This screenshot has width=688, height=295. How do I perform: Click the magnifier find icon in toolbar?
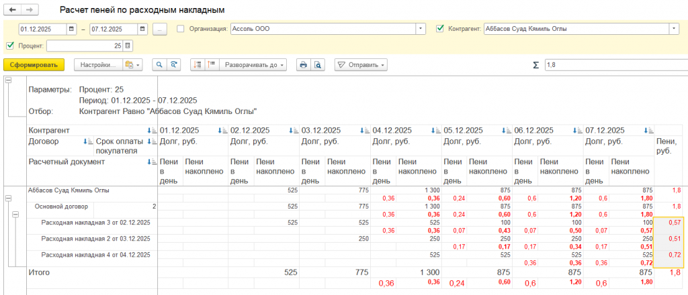click(160, 65)
